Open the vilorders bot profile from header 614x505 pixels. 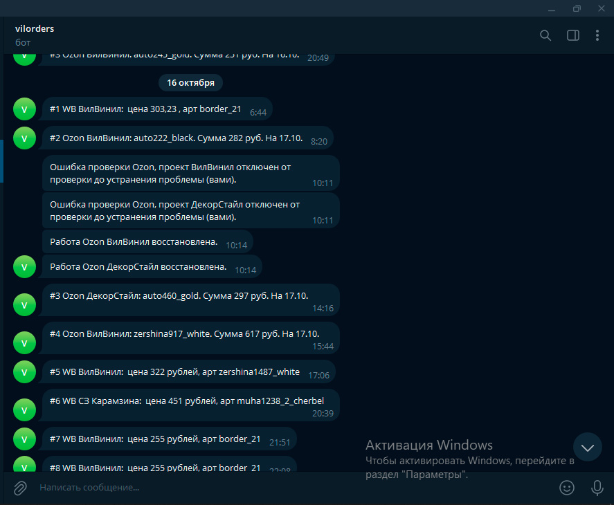click(x=35, y=35)
